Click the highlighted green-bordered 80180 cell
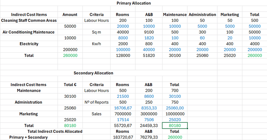267x140 pixels. [x=174, y=125]
